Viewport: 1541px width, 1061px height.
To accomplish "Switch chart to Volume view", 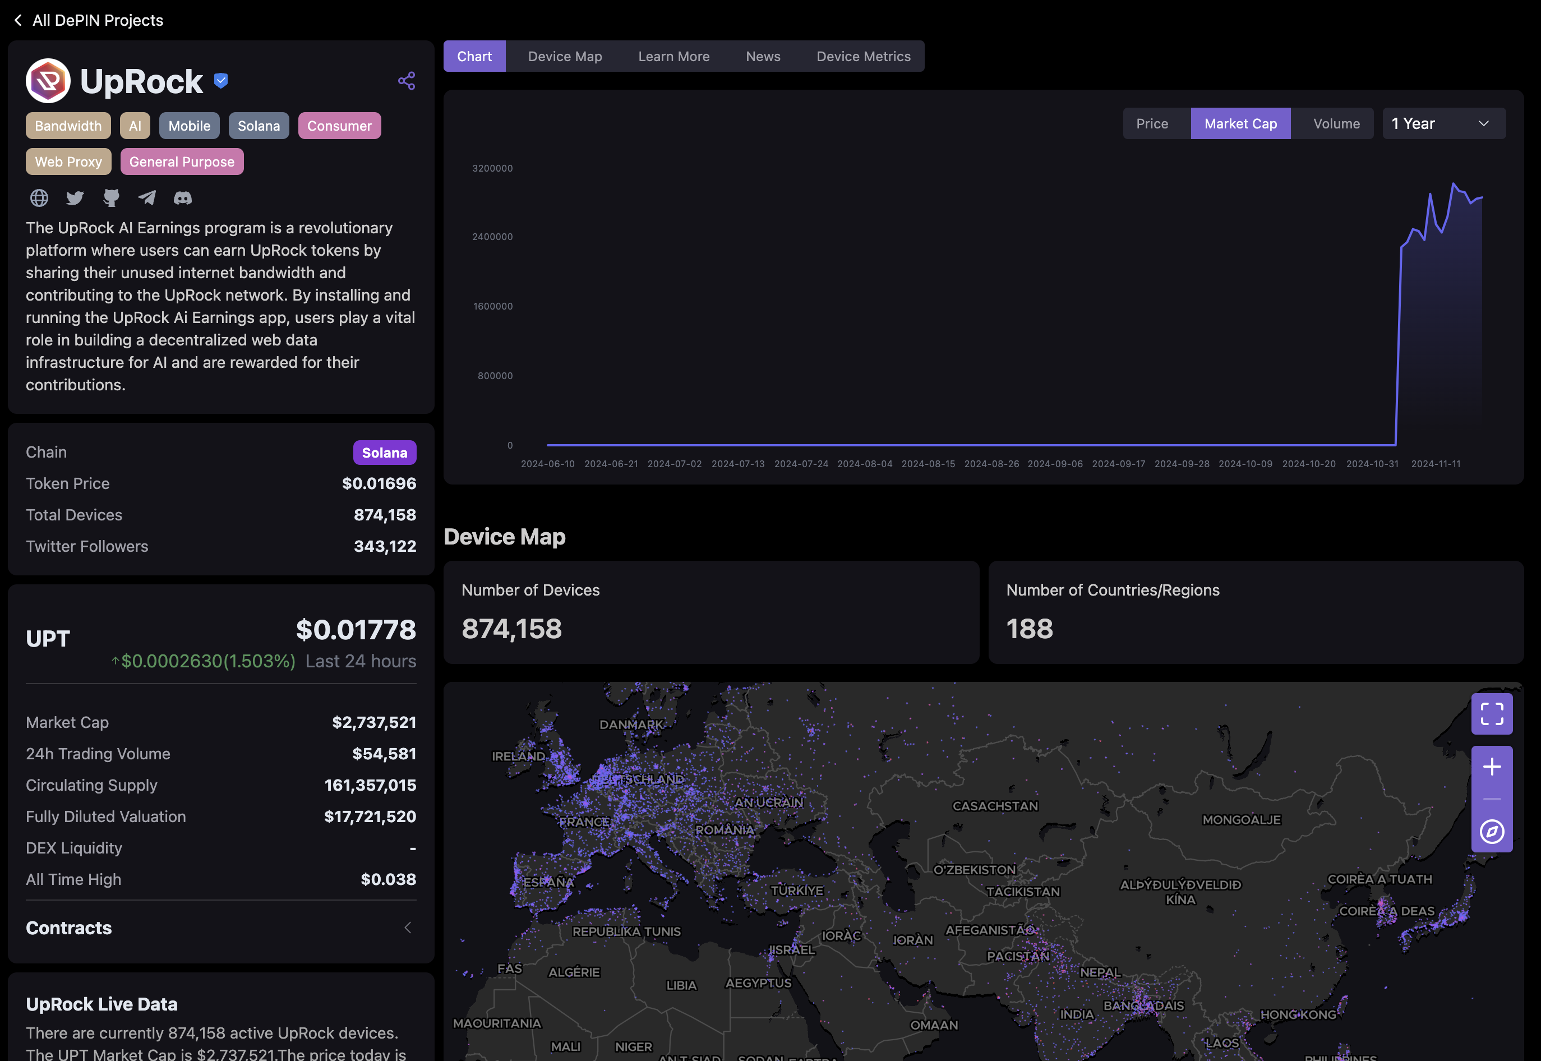I will pyautogui.click(x=1336, y=123).
